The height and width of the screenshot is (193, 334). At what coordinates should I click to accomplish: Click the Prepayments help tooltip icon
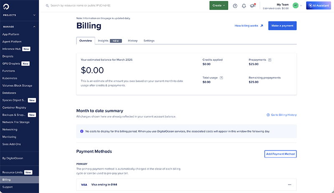270,60
